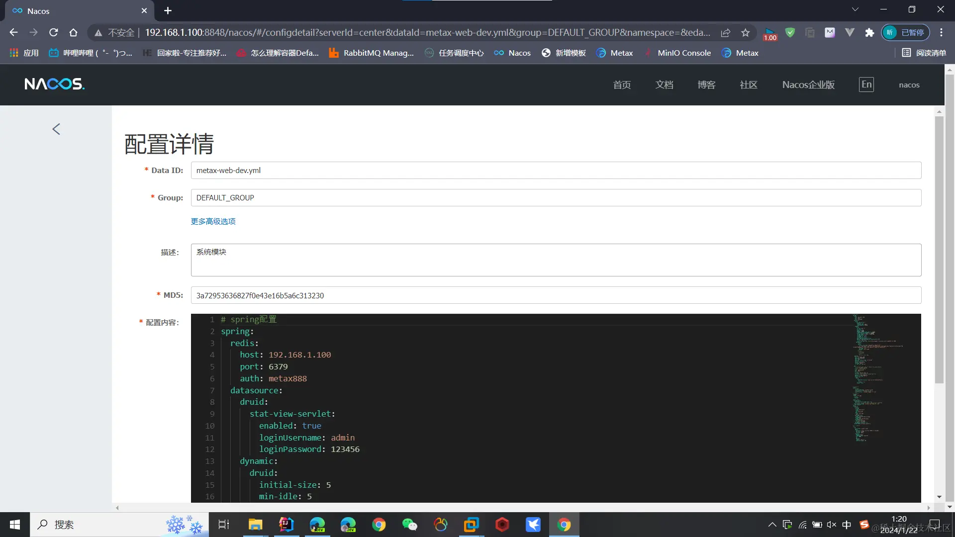
Task: Switch language with the En toggle
Action: (866, 85)
